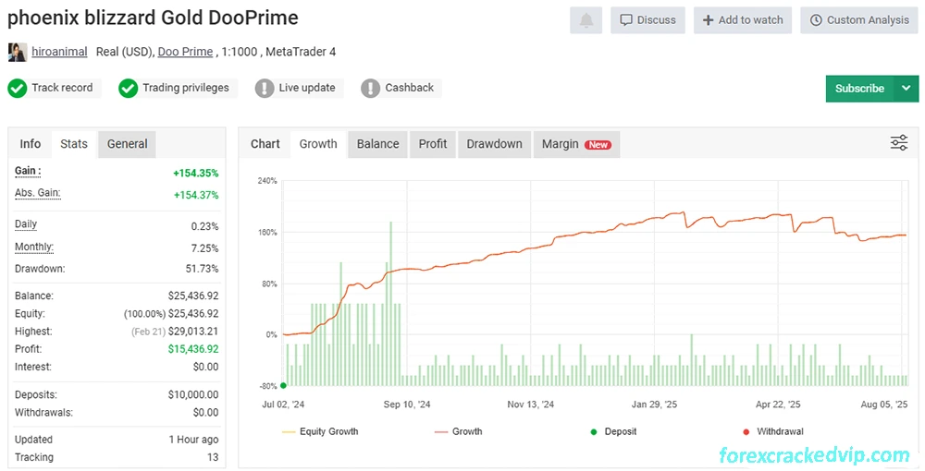
Task: Click the Deposits $10,000.00 value
Action: pyautogui.click(x=193, y=394)
